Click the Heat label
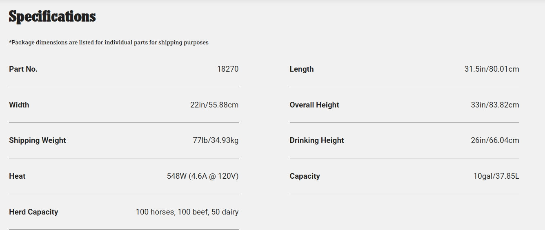This screenshot has width=545, height=230. [x=17, y=176]
